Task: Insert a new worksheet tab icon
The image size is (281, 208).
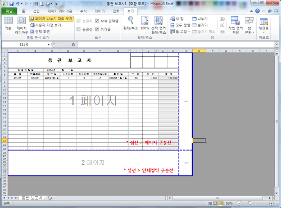Action: pos(49,198)
